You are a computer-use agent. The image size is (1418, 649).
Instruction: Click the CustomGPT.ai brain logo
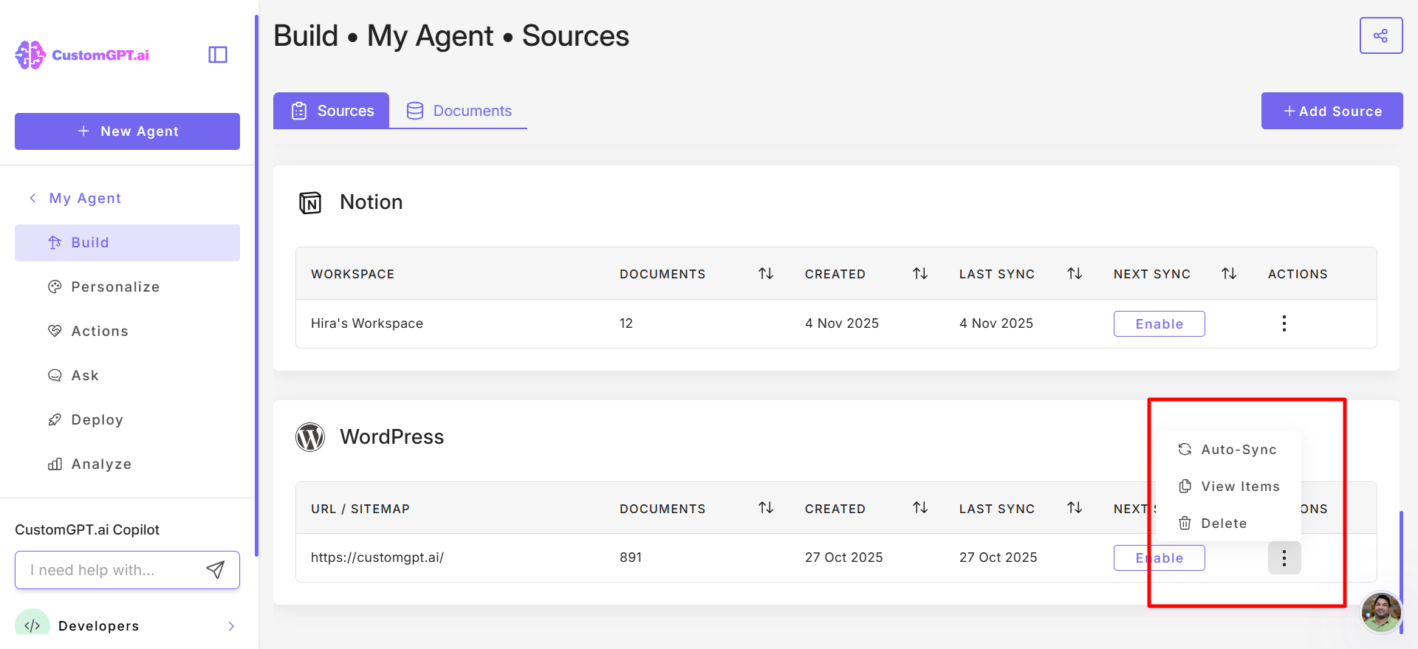30,55
